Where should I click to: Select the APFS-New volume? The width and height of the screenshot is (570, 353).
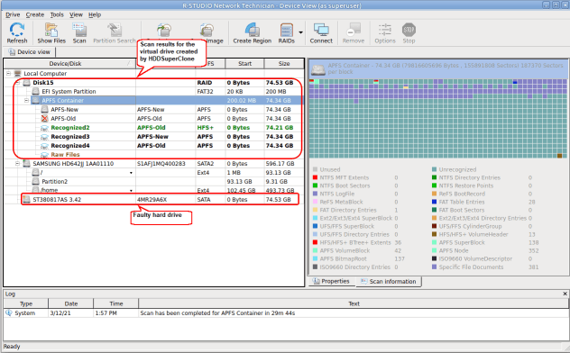(64, 110)
